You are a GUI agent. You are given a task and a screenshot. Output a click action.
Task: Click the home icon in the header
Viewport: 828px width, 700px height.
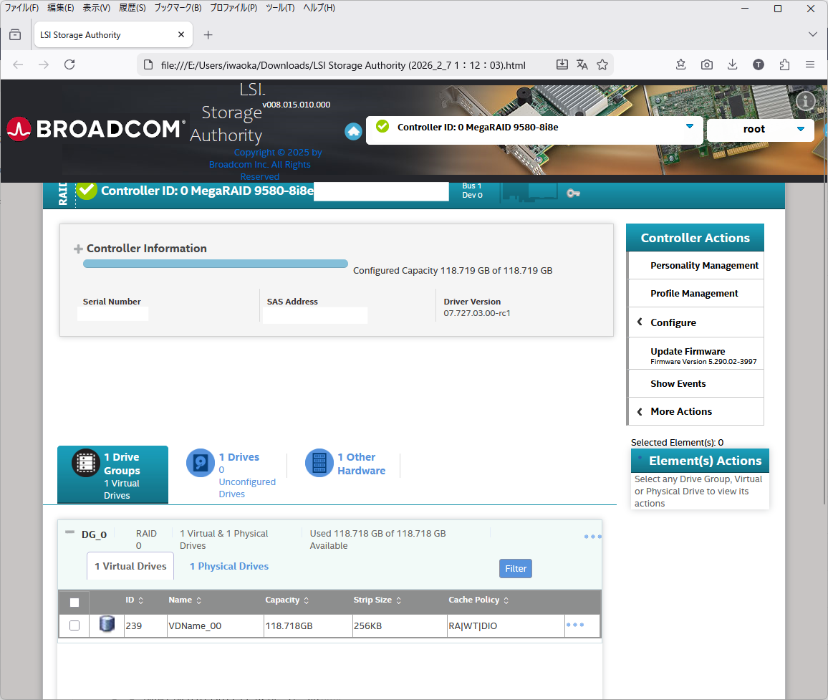click(x=353, y=131)
